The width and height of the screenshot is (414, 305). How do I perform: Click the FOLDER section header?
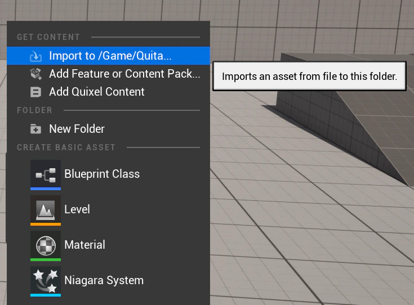34,110
